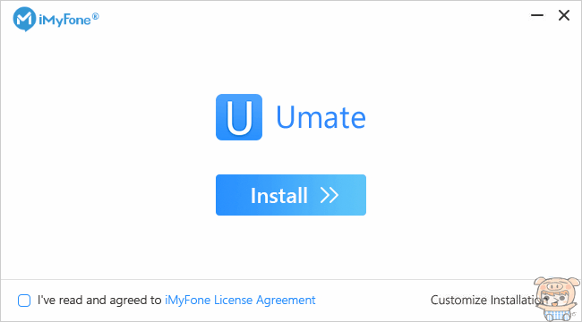The image size is (582, 322).
Task: Click the registered trademark symbol beside iMyFone
Action: 96,16
